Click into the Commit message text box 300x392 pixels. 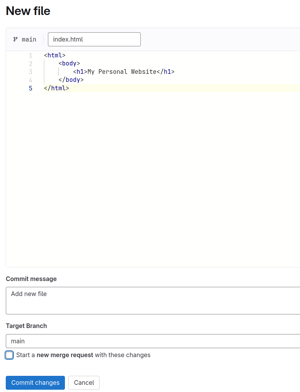pyautogui.click(x=153, y=301)
